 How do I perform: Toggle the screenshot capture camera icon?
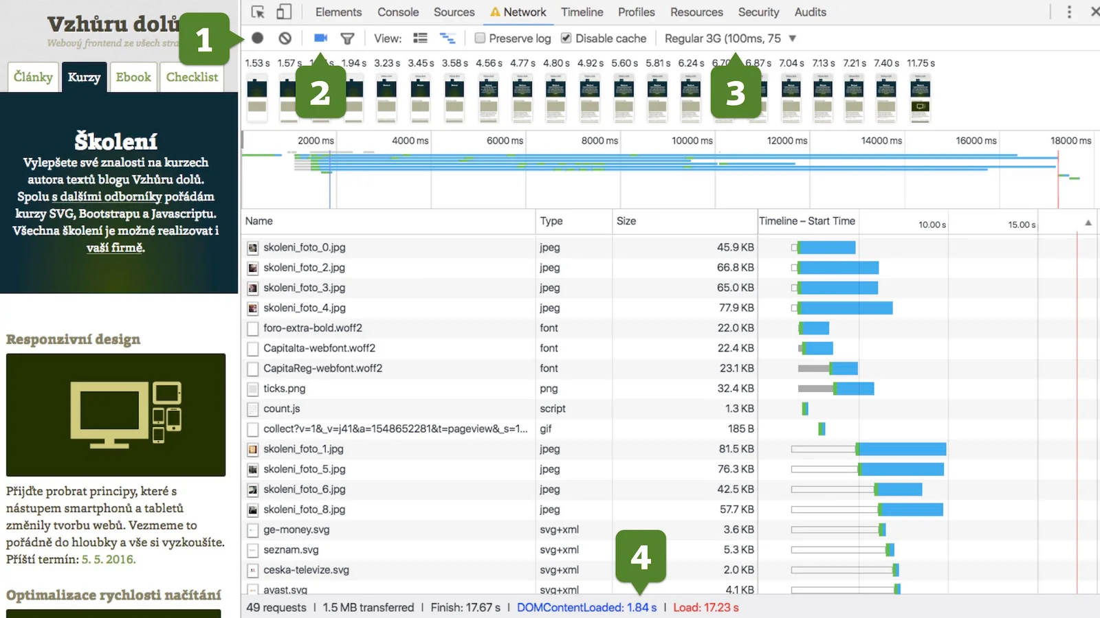click(320, 38)
